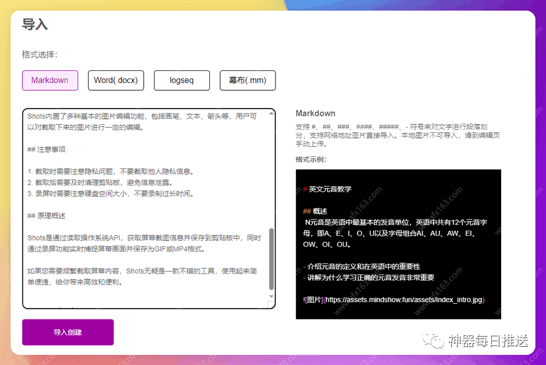Choose the logseq import format
This screenshot has width=546, height=365.
(181, 80)
